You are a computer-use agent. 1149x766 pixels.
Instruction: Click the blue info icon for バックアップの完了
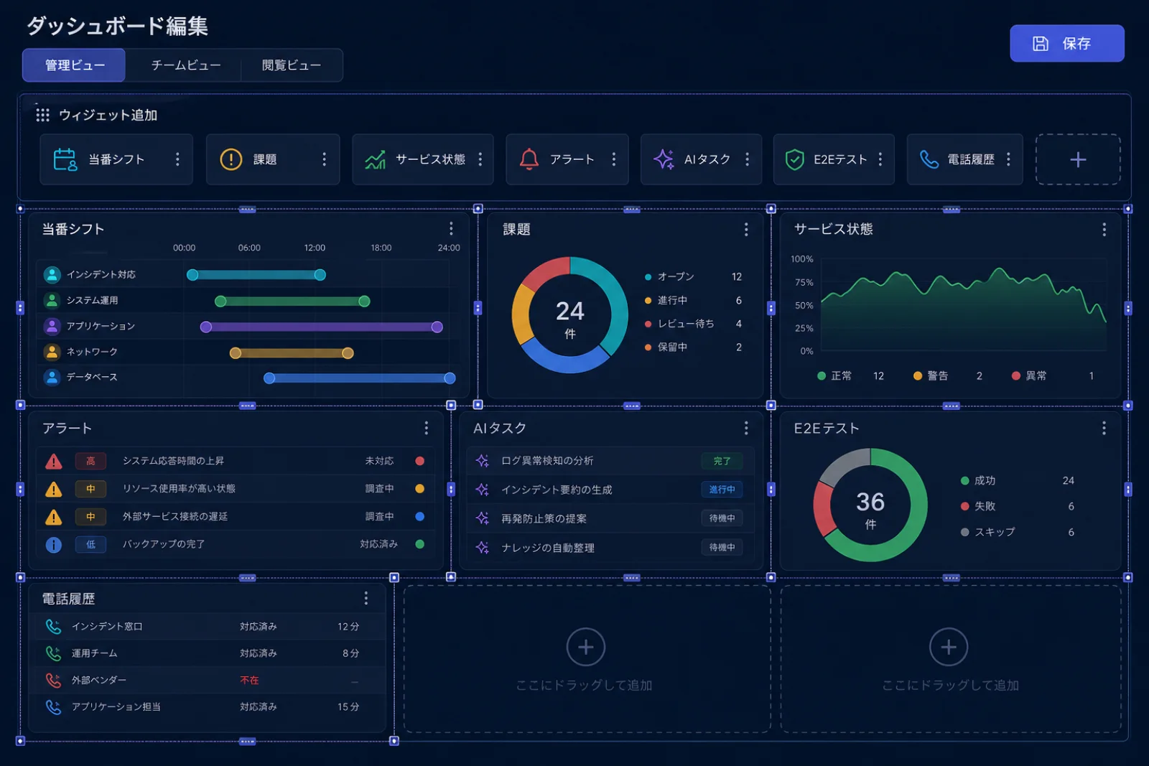(x=54, y=545)
